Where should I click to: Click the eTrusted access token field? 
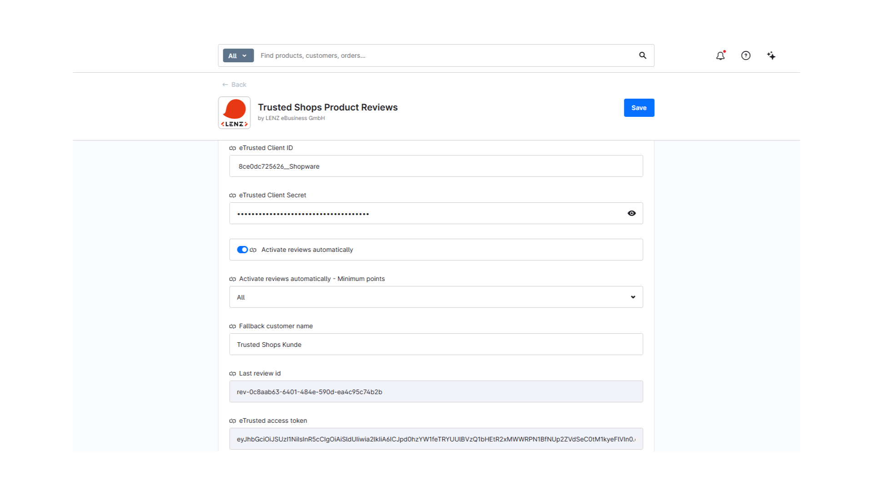436,439
